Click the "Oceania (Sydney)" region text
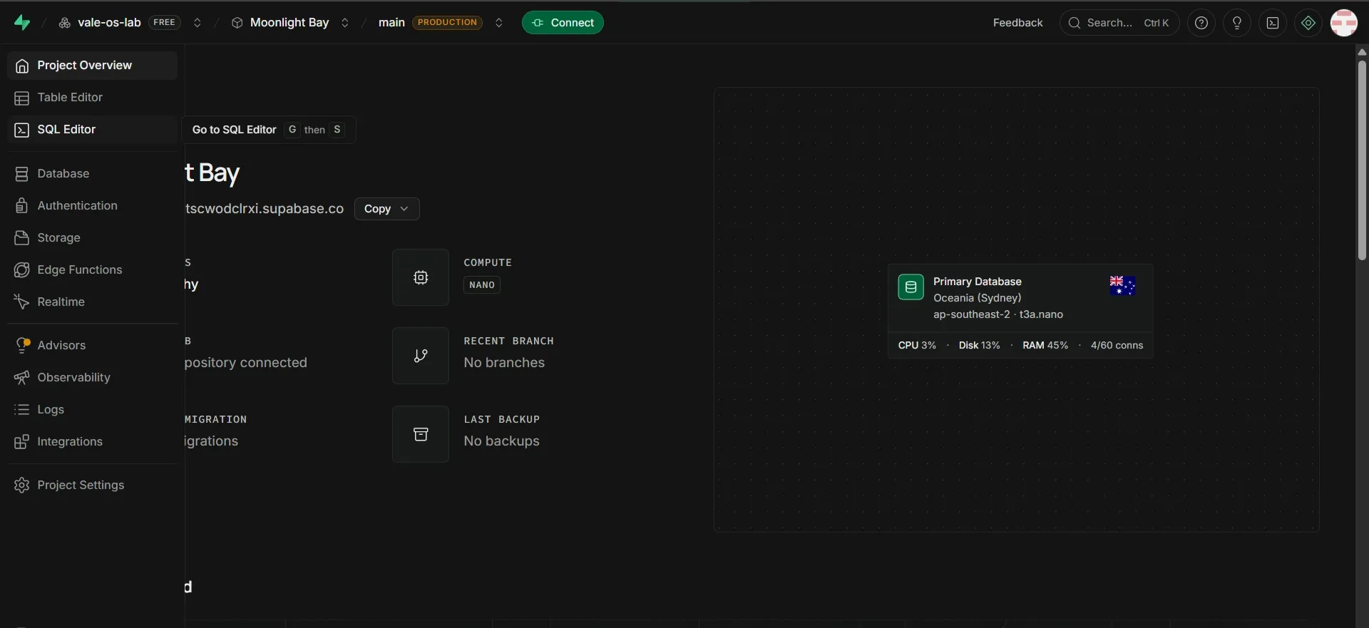 [978, 298]
